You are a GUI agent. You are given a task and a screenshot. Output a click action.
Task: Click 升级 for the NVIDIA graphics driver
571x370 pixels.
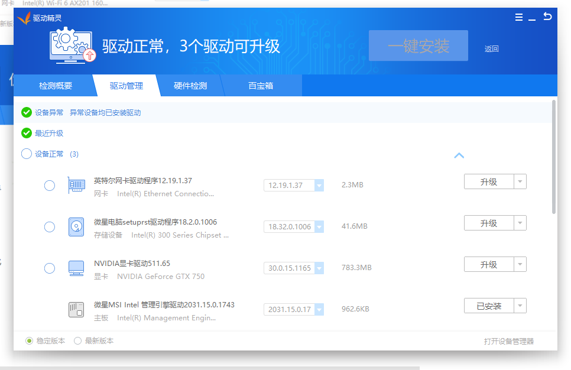click(488, 265)
